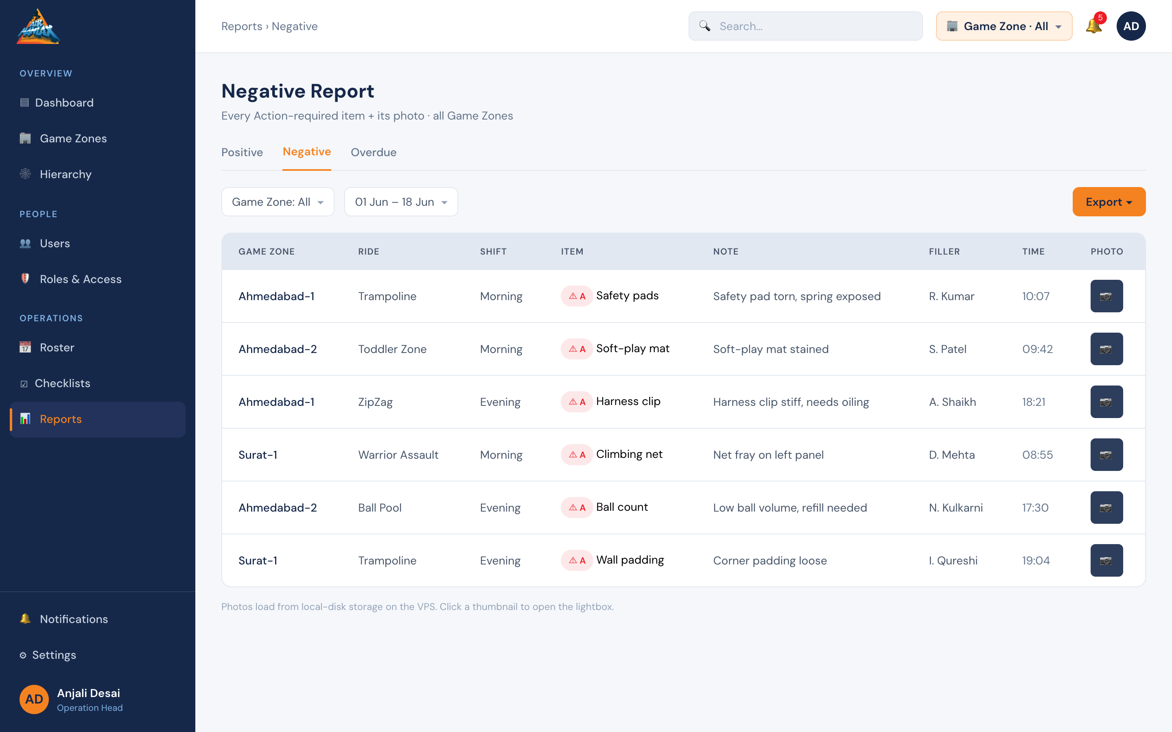
Task: Select the Negative tab
Action: point(306,152)
